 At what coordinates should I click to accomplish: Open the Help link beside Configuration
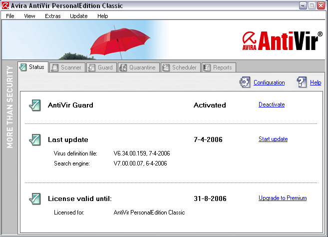point(316,82)
